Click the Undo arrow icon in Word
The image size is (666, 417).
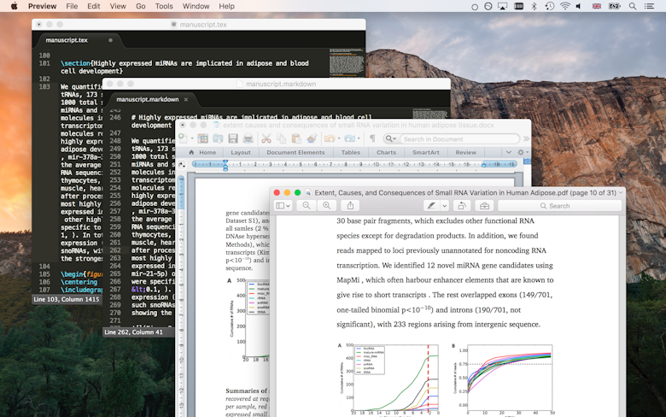coord(330,138)
